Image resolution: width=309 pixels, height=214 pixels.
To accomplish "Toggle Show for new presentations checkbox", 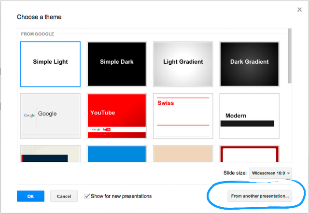I will tap(87, 196).
